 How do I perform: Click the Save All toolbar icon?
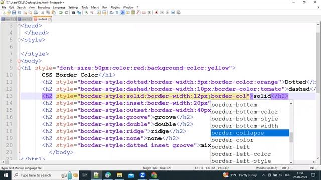coord(19,12)
